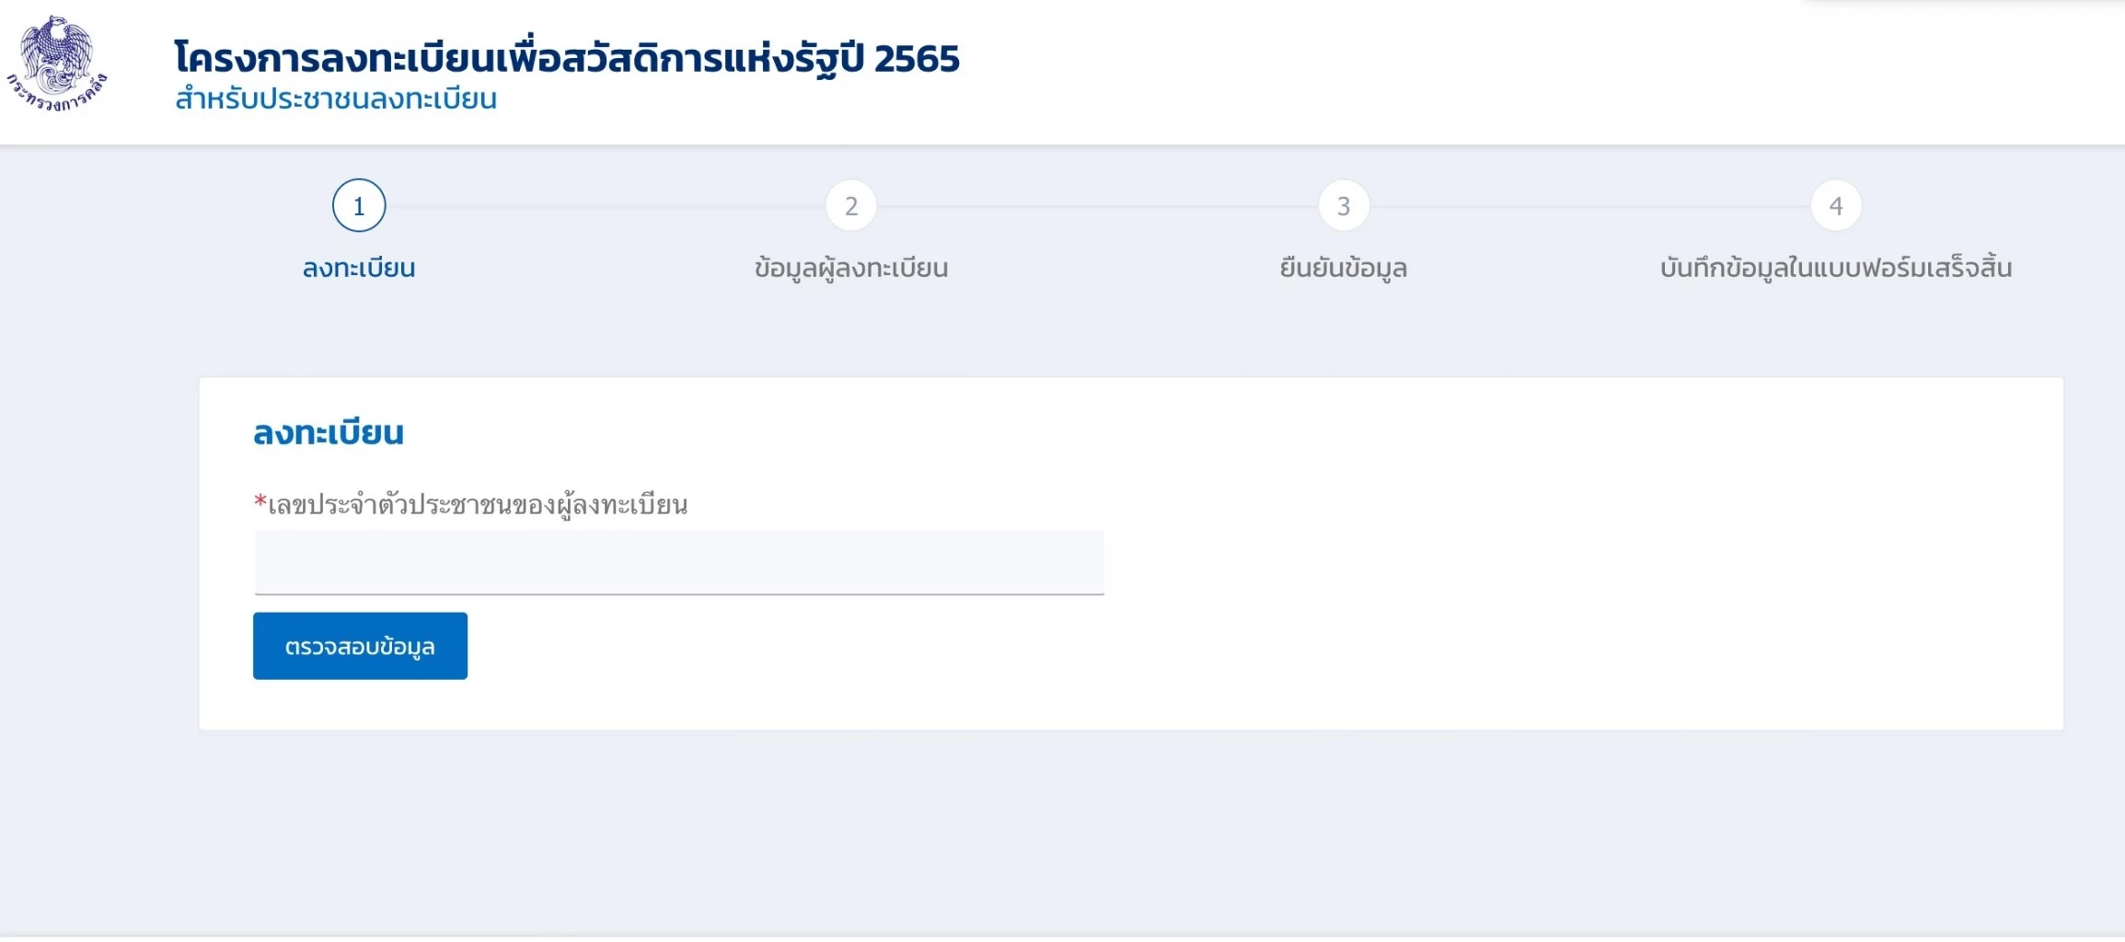Select the step 2 circle indicator
2125x942 pixels.
(x=851, y=206)
